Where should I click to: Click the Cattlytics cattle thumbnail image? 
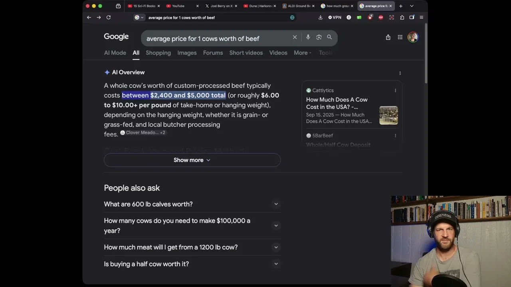tap(388, 115)
